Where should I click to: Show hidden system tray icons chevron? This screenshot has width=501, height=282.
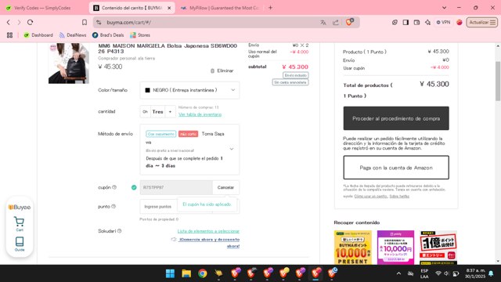coord(398,273)
